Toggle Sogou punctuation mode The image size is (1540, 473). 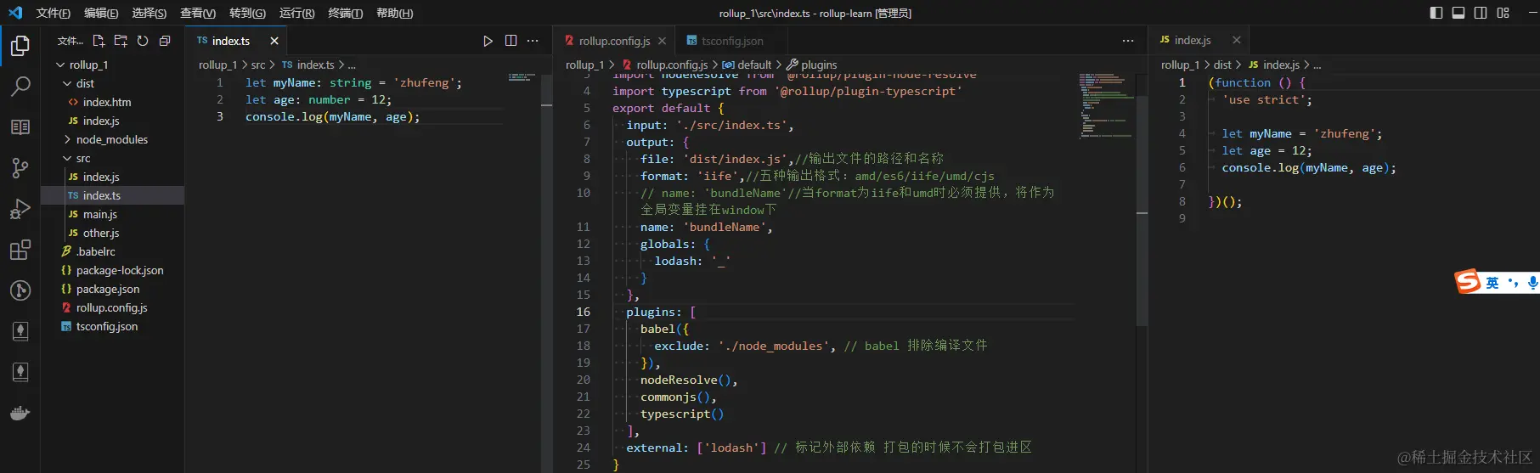point(1513,283)
